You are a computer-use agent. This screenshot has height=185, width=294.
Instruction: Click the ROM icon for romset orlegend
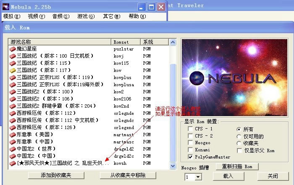[x=13, y=128]
